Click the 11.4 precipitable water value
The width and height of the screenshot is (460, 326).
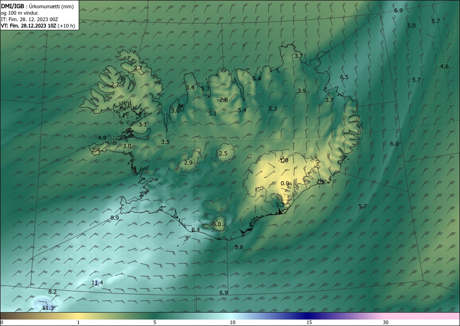[x=97, y=283]
